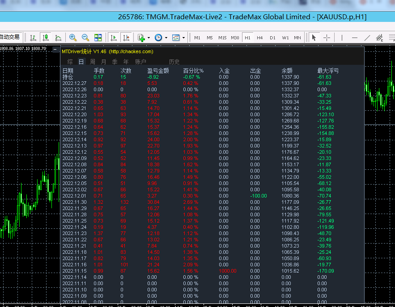The height and width of the screenshot is (307, 395).
Task: Click the 1000.00 deposit value
Action: 228,271
